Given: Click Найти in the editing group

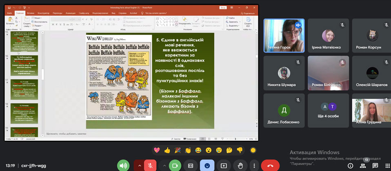Looking at the screenshot, I should click(230, 18).
